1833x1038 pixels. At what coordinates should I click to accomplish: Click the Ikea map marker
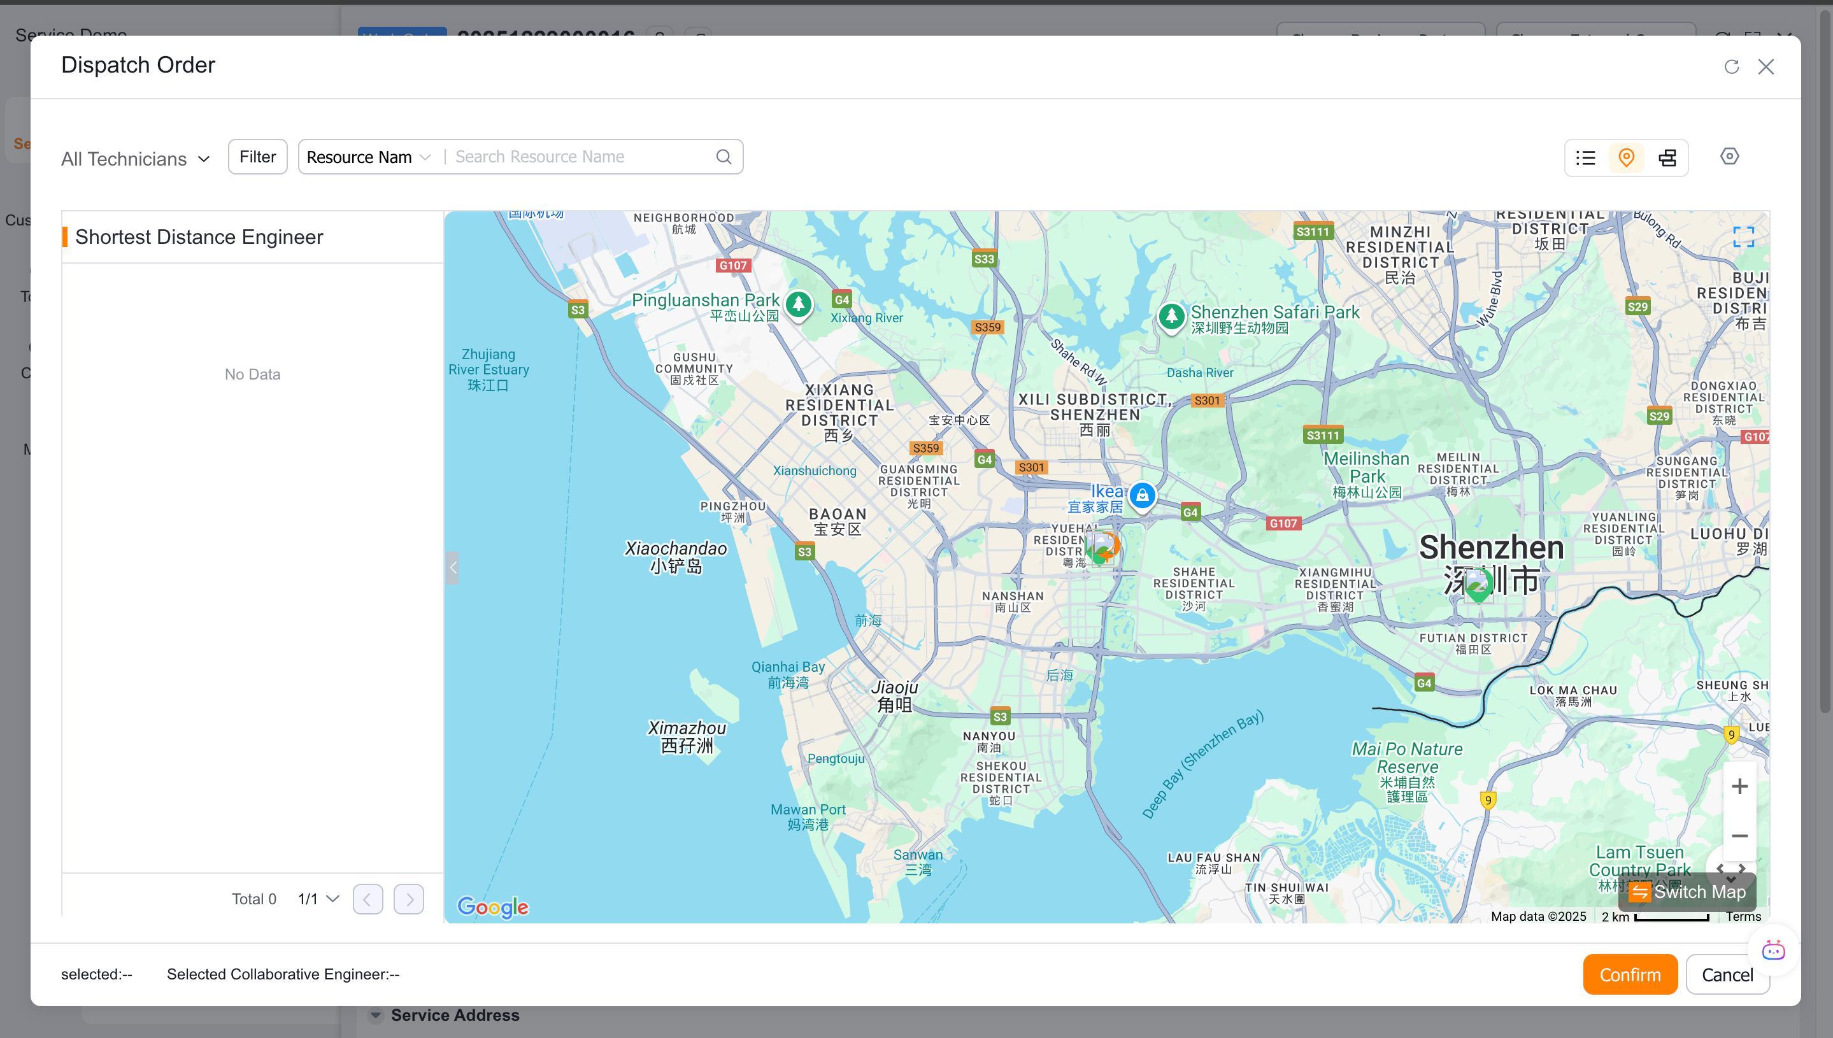tap(1142, 496)
